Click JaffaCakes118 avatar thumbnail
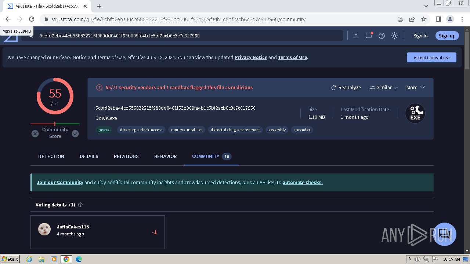This screenshot has width=470, height=264. pyautogui.click(x=44, y=230)
